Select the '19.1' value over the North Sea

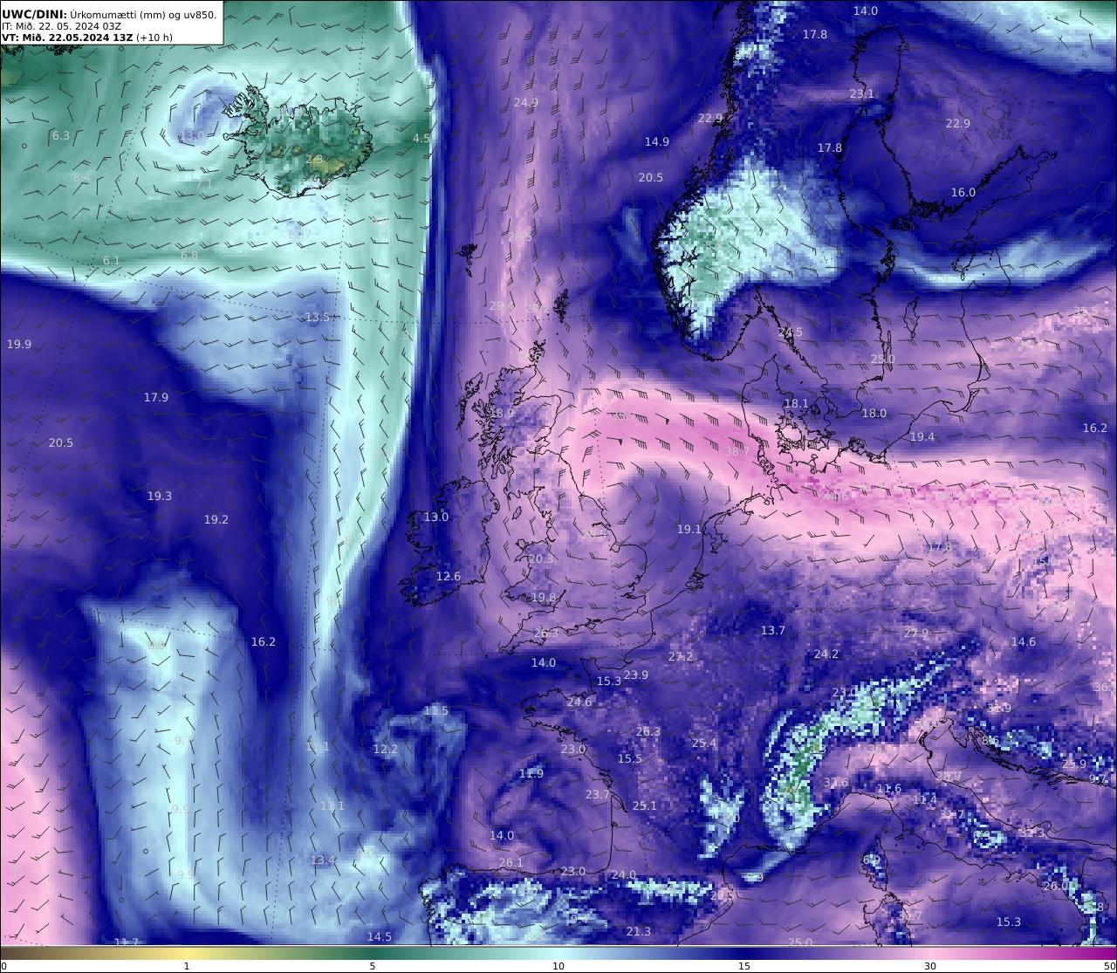pyautogui.click(x=689, y=529)
